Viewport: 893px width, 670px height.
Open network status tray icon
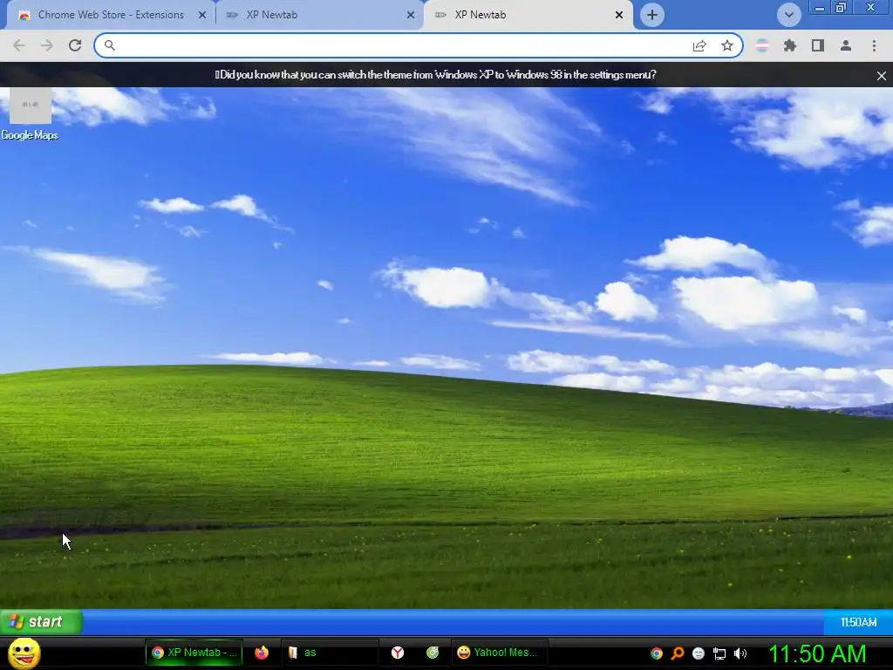(719, 653)
